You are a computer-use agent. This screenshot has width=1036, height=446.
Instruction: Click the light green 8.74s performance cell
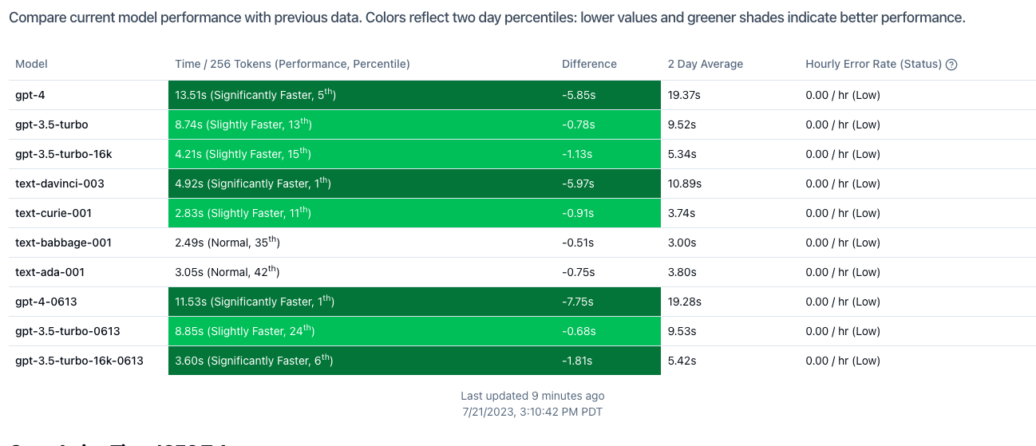[243, 124]
